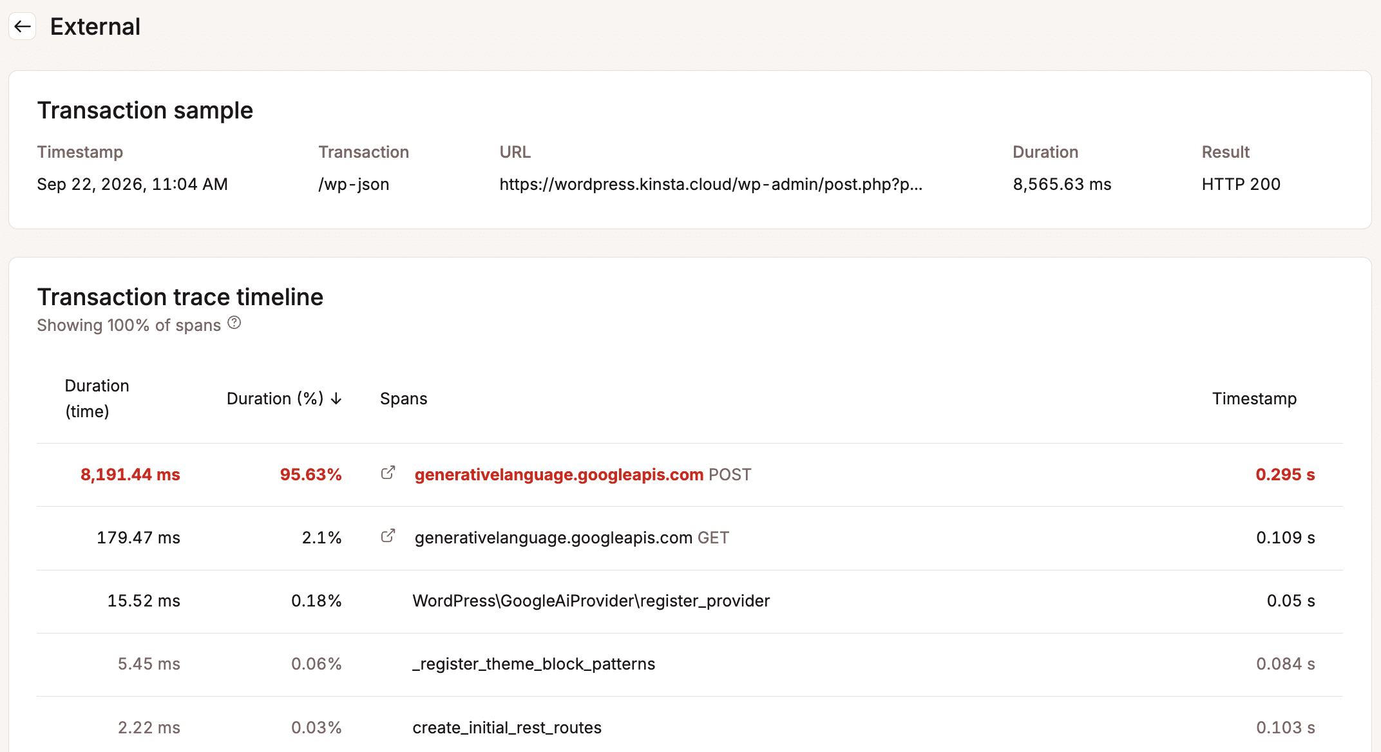Open external link icon for googleapis.com POST span

(x=388, y=473)
